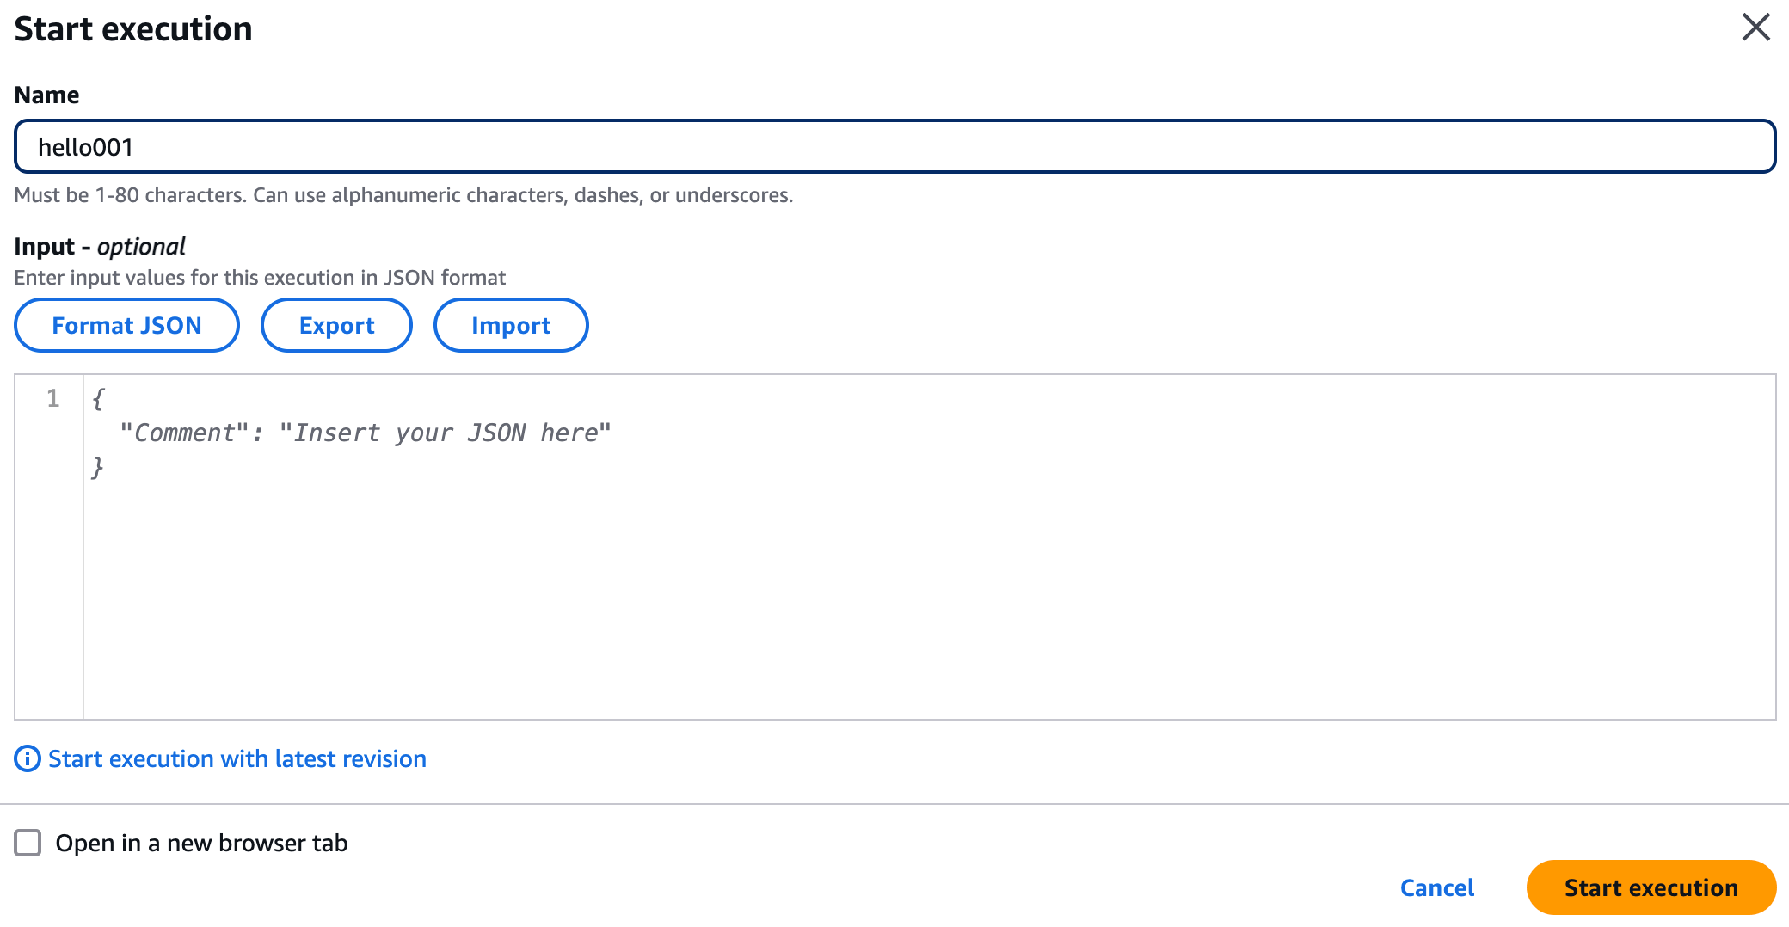Click the Name field label
The height and width of the screenshot is (927, 1789).
46,95
